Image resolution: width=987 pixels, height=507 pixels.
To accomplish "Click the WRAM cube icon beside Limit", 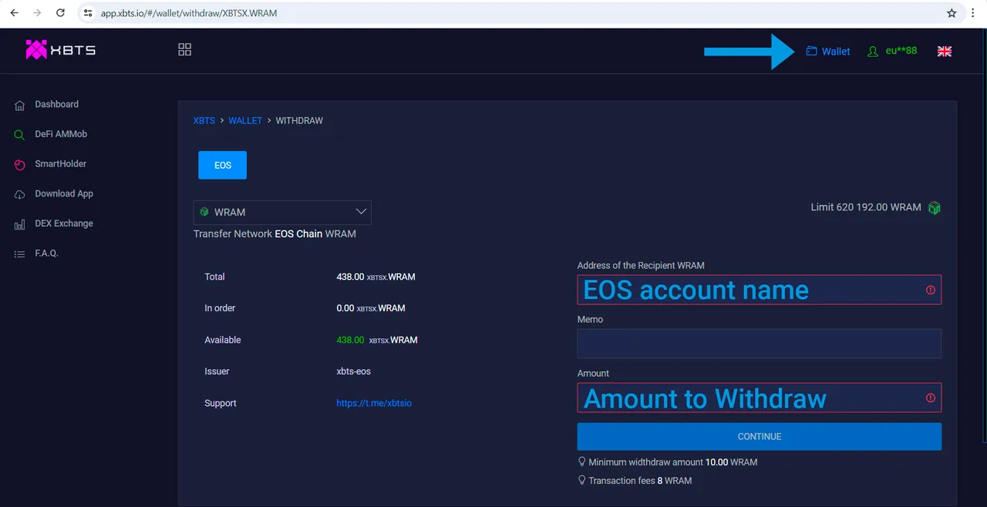I will pyautogui.click(x=935, y=208).
